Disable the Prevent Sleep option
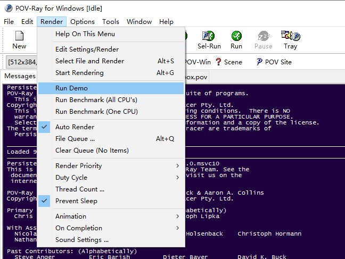The image size is (345, 259). pyautogui.click(x=76, y=201)
